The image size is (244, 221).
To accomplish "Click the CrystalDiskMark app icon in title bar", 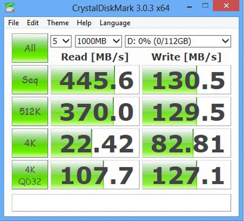I will [10, 7].
